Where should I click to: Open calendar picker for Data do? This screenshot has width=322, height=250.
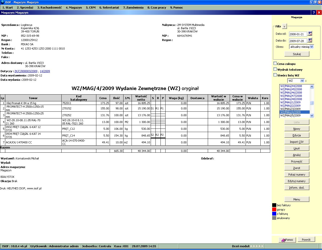[x=310, y=40]
